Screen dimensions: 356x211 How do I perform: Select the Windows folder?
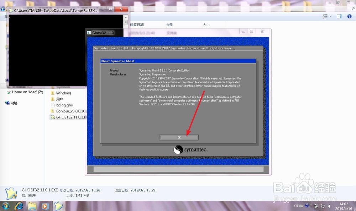(x=61, y=93)
